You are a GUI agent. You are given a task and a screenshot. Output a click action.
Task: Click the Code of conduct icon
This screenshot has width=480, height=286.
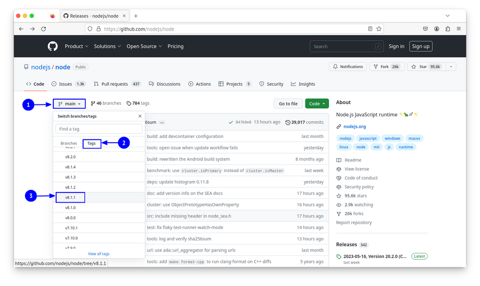(x=338, y=178)
